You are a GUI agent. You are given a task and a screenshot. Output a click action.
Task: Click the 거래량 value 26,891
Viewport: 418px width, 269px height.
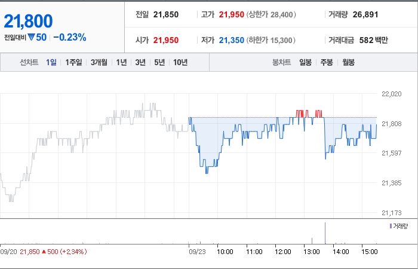[365, 14]
